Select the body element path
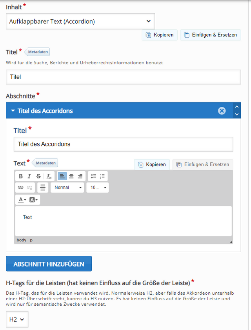251x330 pixels. (22, 240)
